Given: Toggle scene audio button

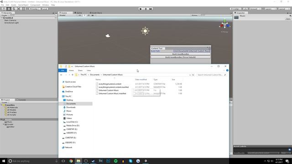Looking at the screenshot, I should click(89, 15).
